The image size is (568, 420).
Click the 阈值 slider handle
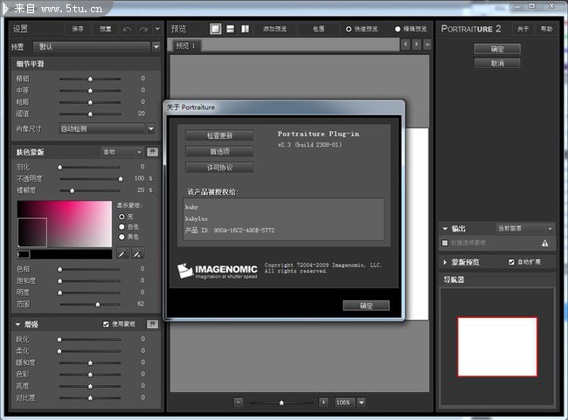90,114
